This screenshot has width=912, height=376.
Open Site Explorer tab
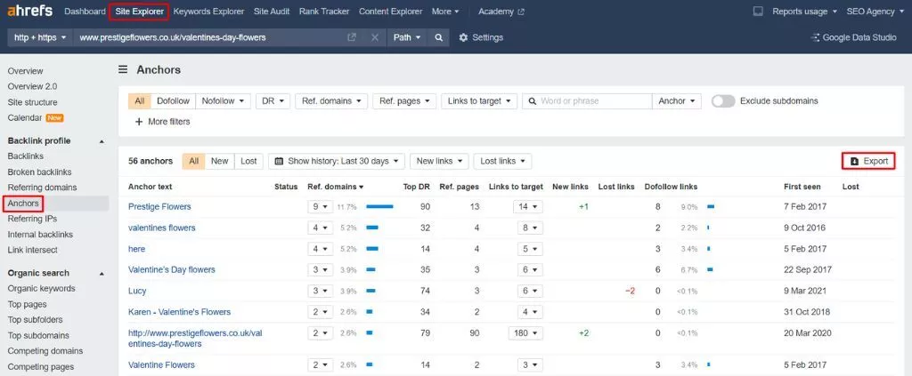(139, 11)
